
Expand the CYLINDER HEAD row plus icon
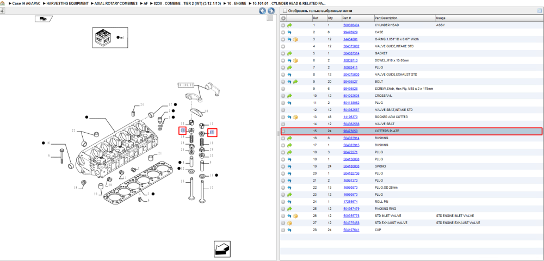283,26
